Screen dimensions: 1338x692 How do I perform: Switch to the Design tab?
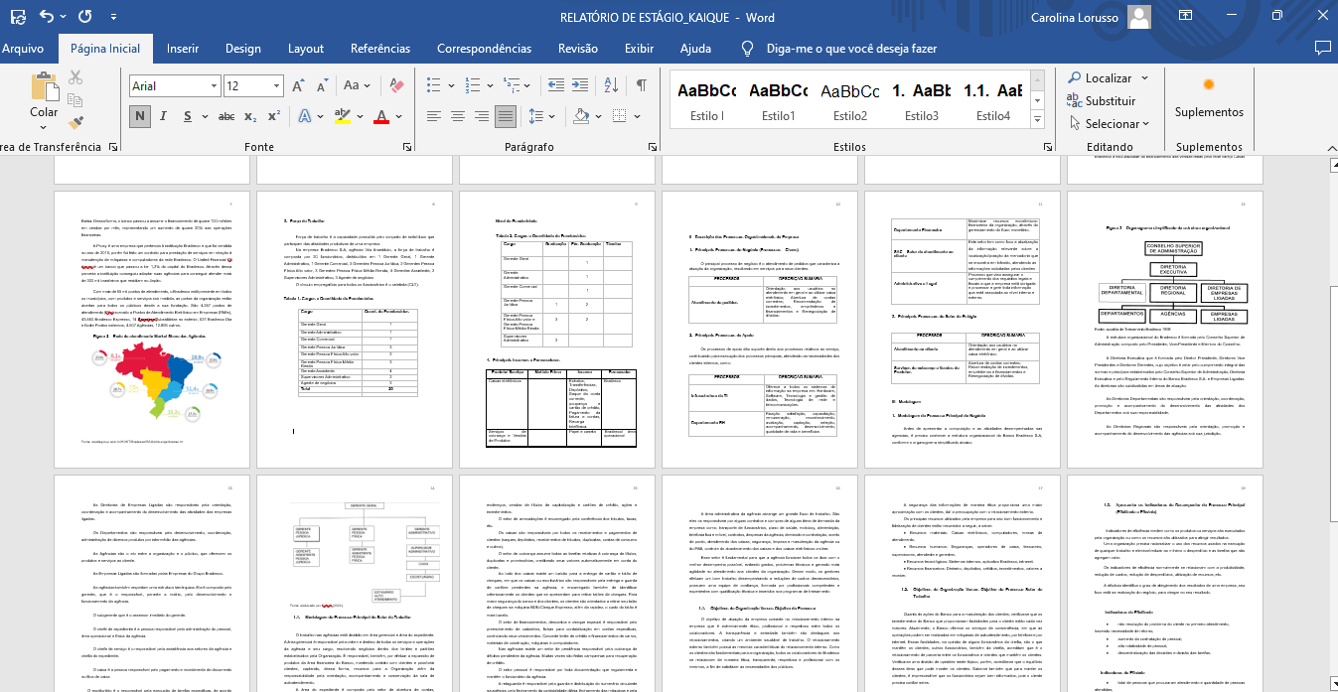click(x=243, y=48)
